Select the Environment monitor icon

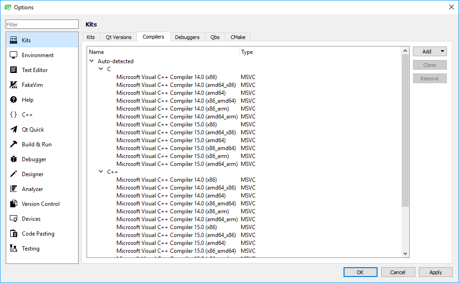click(13, 55)
